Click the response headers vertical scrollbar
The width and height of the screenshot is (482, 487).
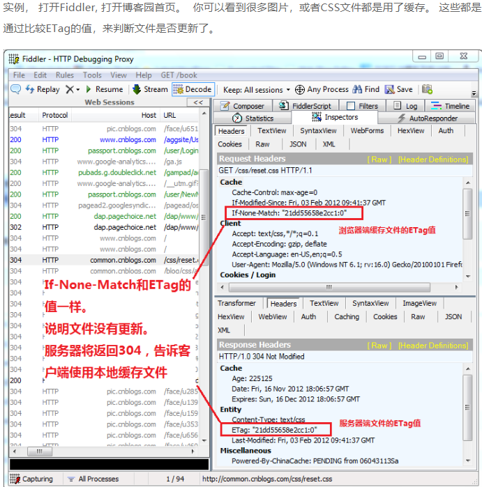(467, 408)
